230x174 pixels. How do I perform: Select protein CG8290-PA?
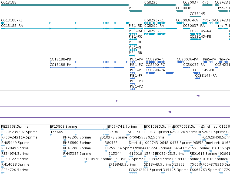(160, 73)
